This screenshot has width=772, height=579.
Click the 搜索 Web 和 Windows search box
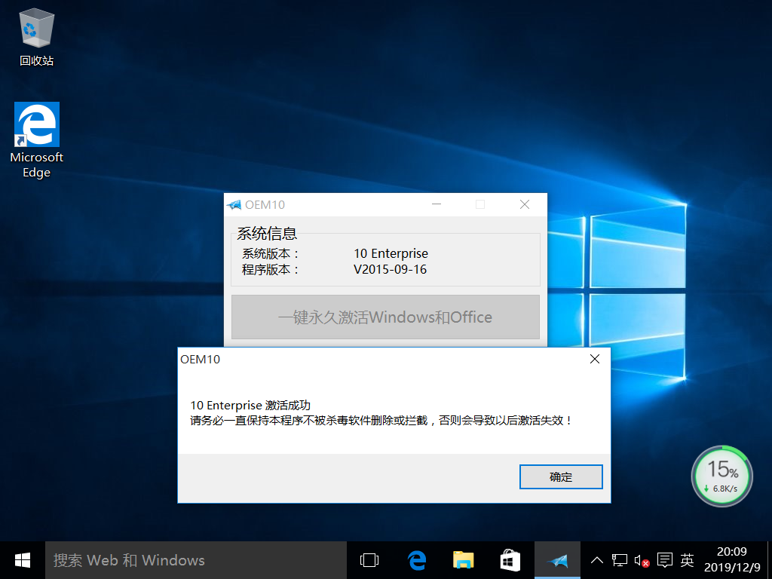click(x=196, y=560)
